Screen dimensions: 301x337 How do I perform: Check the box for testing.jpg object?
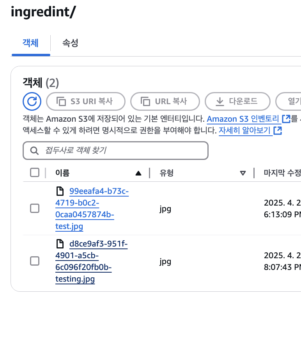35,261
